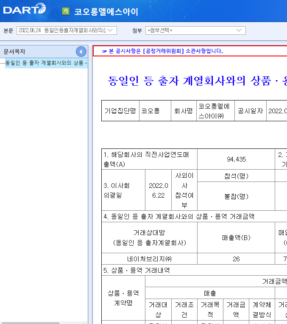Click the 코오롱엘에스아이㈜ company cell
Image resolution: width=287 pixels, height=324 pixels.
tap(215, 111)
